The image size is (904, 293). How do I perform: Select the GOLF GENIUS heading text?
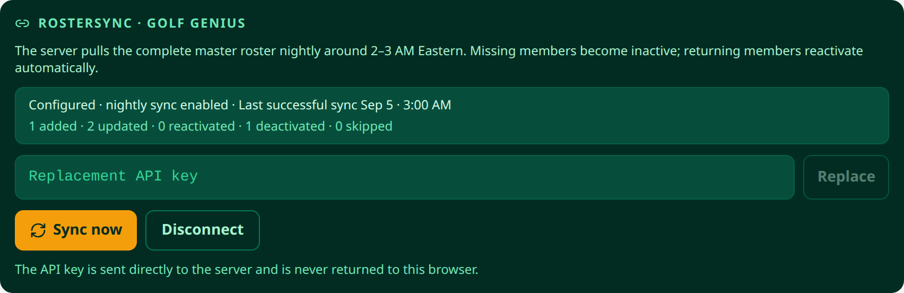pyautogui.click(x=196, y=23)
